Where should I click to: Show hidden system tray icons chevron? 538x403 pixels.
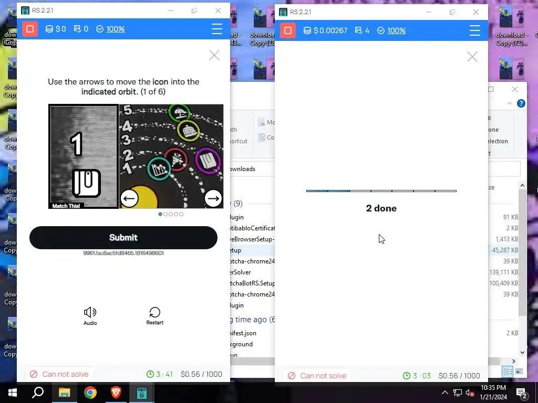click(444, 393)
